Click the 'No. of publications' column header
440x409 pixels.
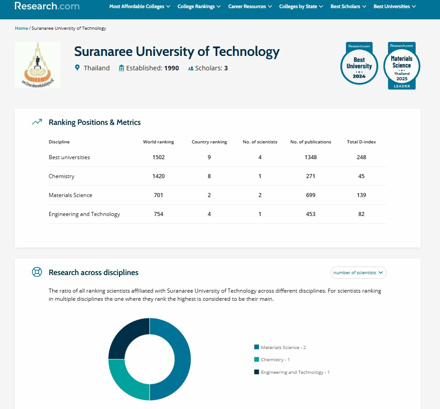coord(311,142)
